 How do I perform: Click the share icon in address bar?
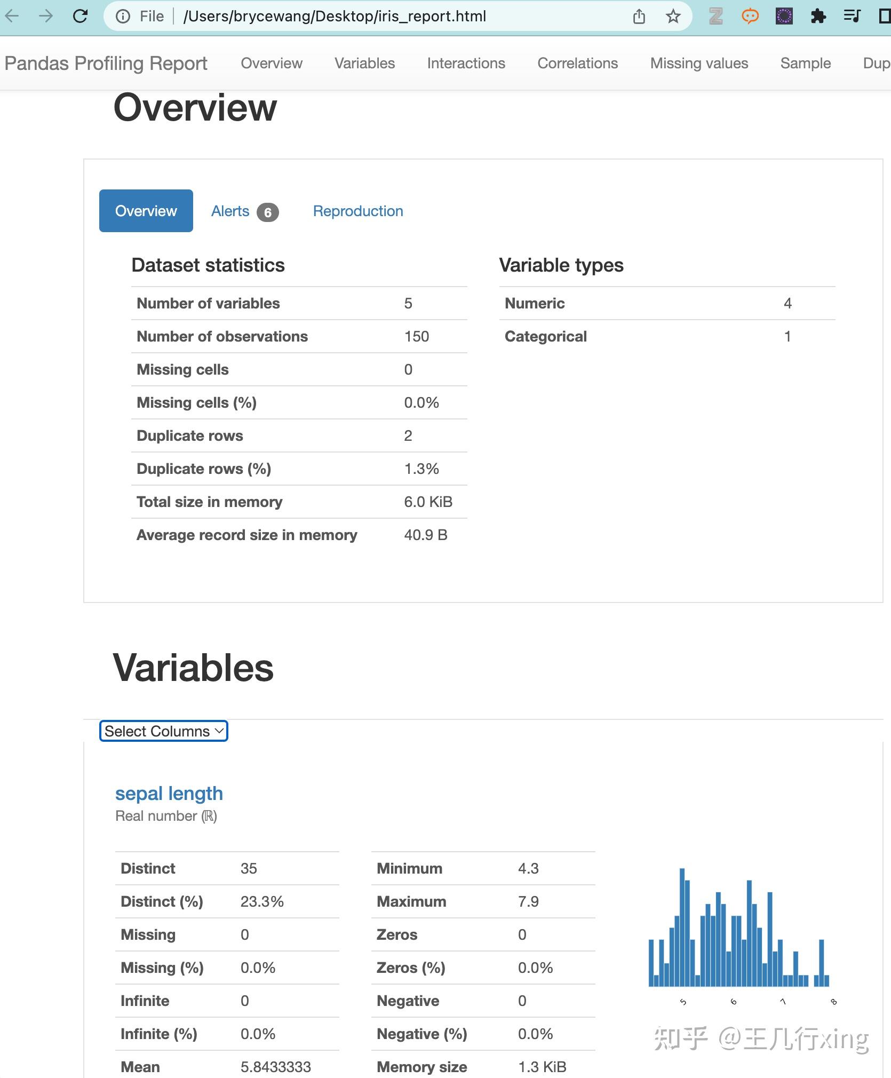click(639, 17)
